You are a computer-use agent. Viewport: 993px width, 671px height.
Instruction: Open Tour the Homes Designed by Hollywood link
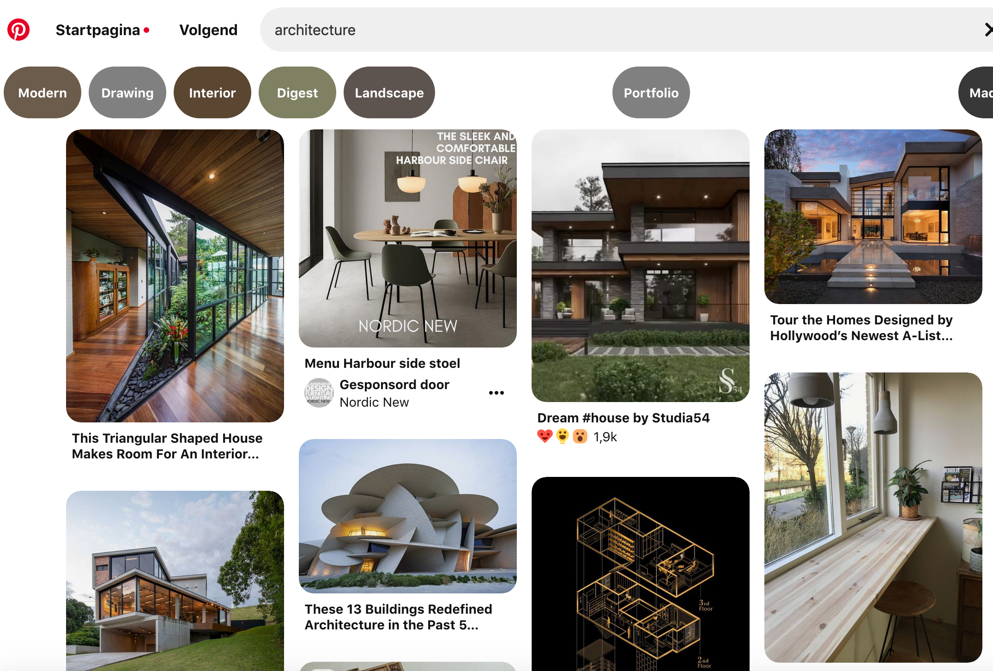pyautogui.click(x=861, y=328)
